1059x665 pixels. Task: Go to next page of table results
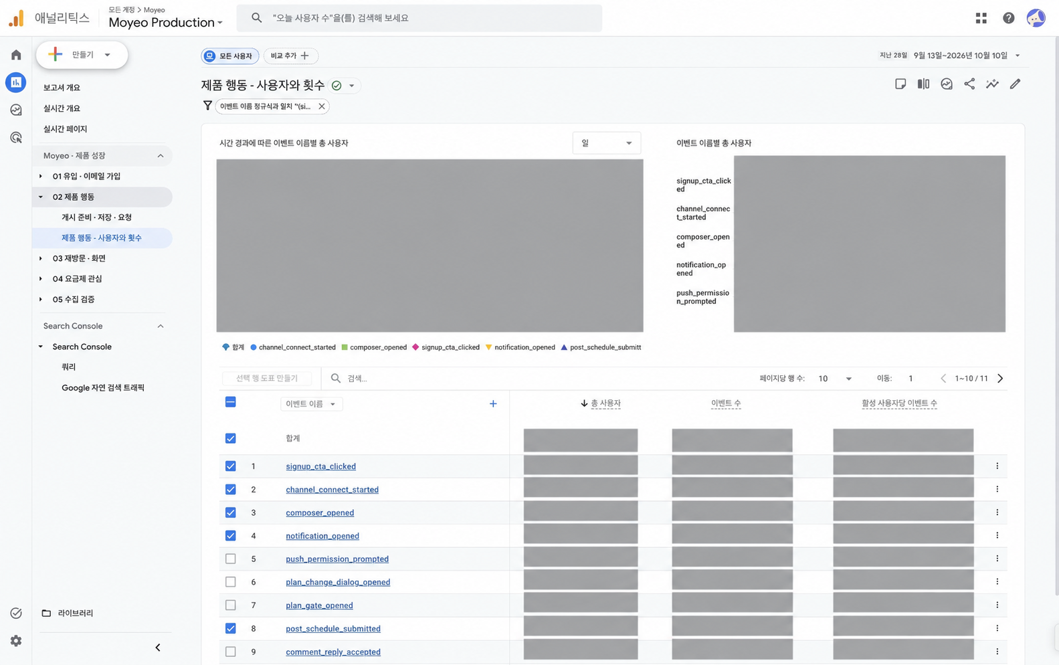click(1000, 379)
